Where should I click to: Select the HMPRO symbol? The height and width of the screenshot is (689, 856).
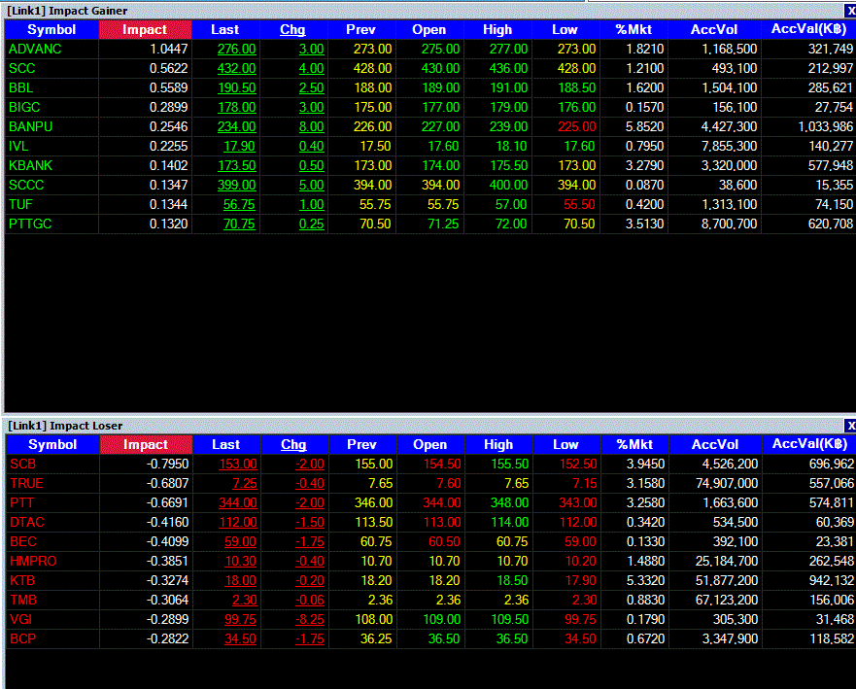point(33,562)
